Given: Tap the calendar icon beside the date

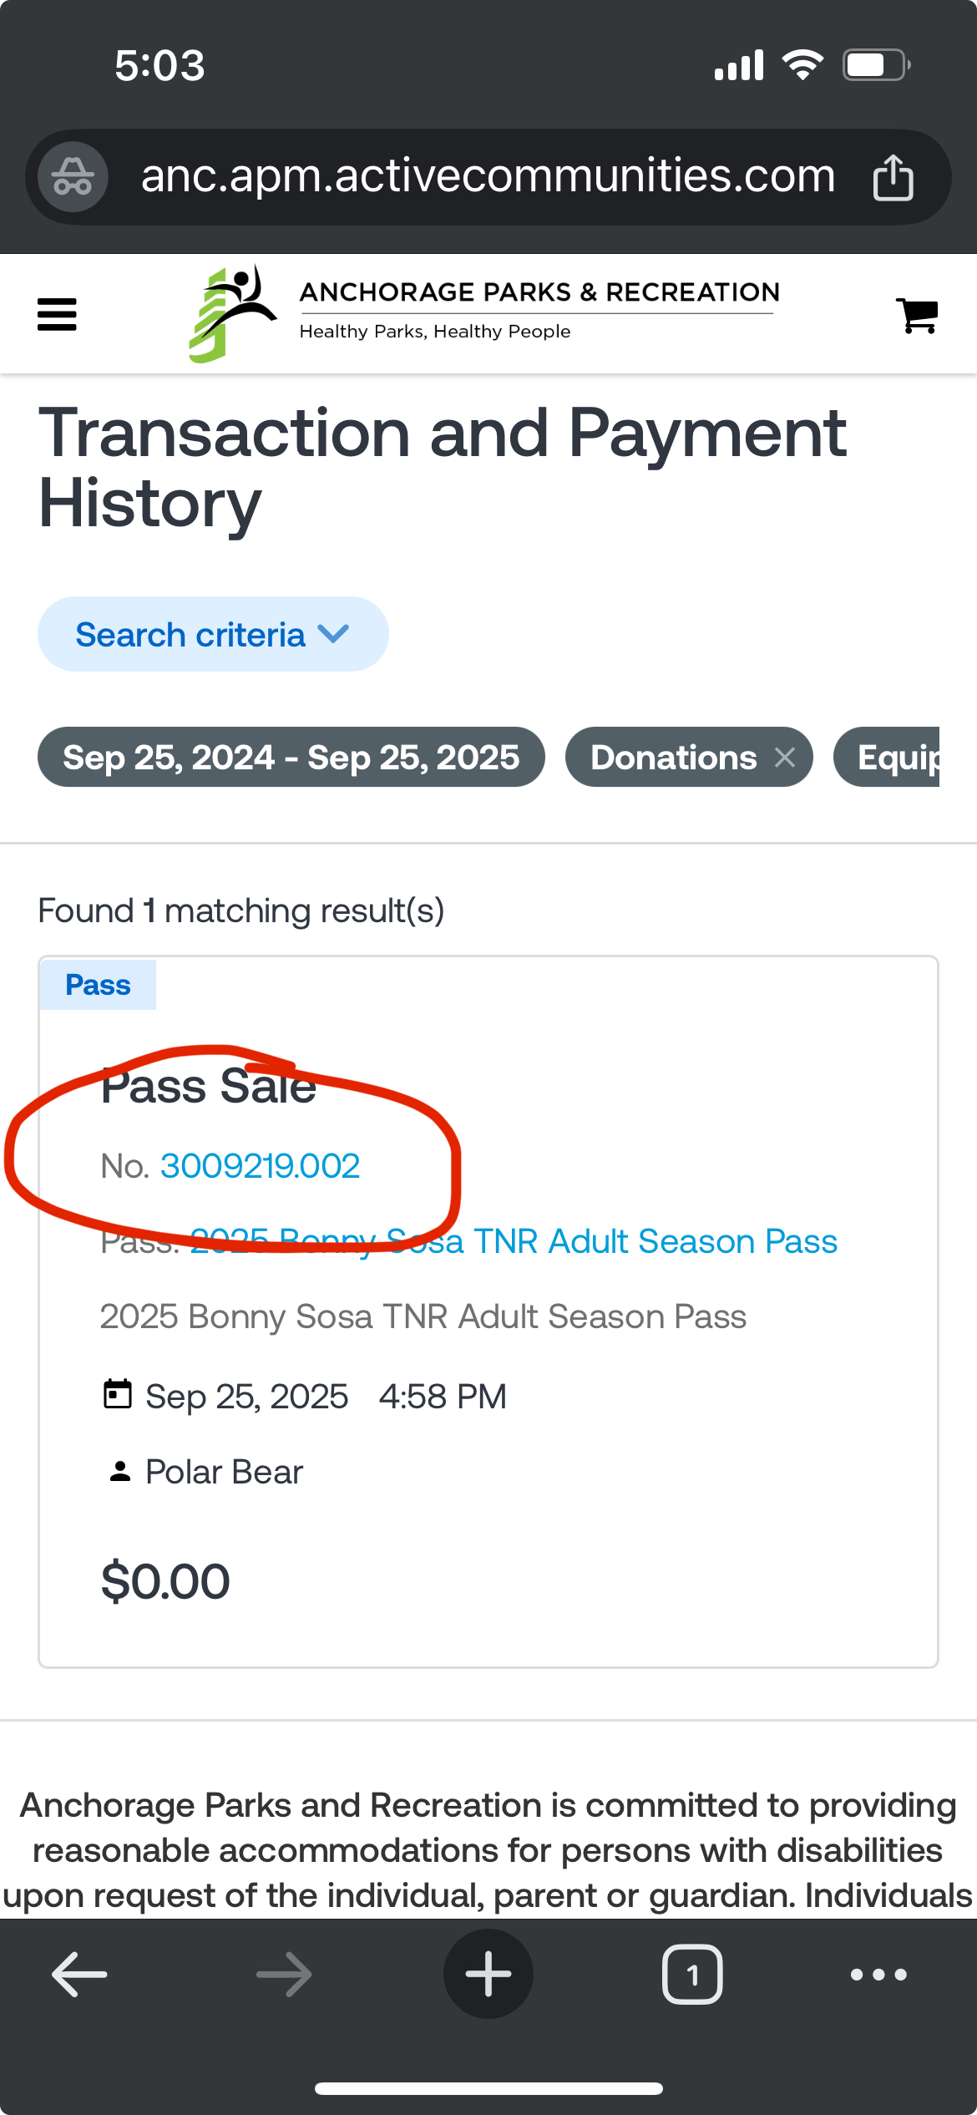Looking at the screenshot, I should click(118, 1395).
